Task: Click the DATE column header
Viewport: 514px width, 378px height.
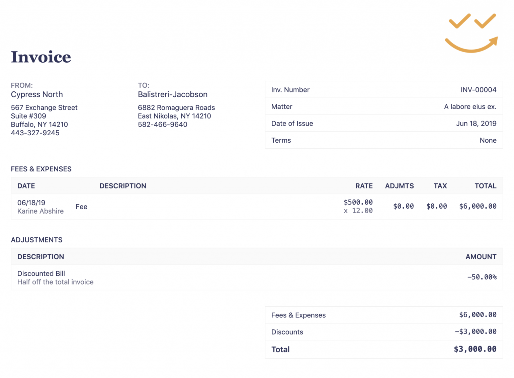Action: (26, 186)
